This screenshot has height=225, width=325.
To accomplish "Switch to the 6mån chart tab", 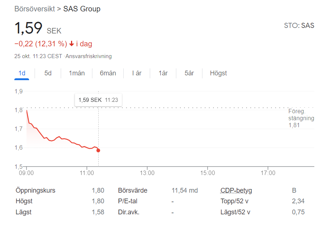I will tap(108, 73).
